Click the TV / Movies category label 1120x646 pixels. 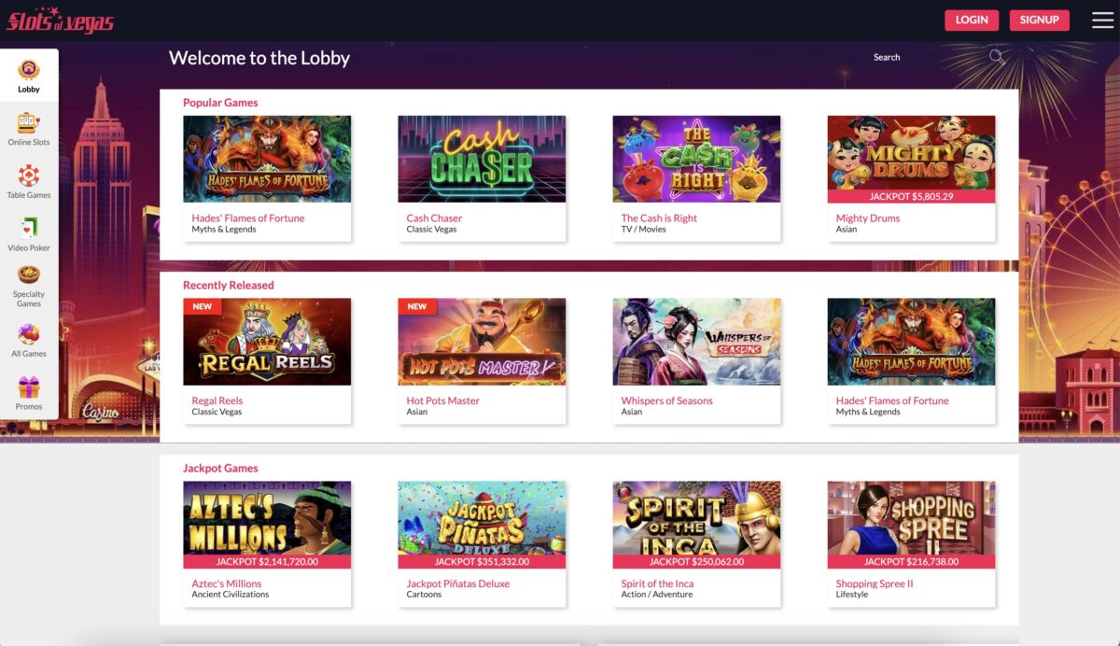coord(643,230)
